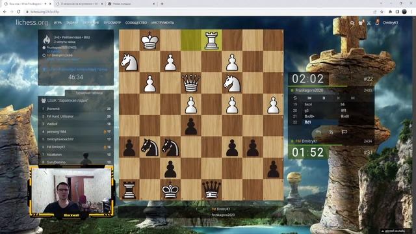The image size is (416, 234).
Task: Click the black rook on a1
Action: tap(129, 190)
